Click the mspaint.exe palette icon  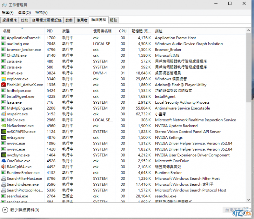coord(3,114)
